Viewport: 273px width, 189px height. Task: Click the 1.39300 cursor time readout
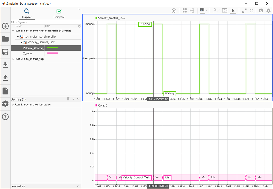tap(153, 186)
